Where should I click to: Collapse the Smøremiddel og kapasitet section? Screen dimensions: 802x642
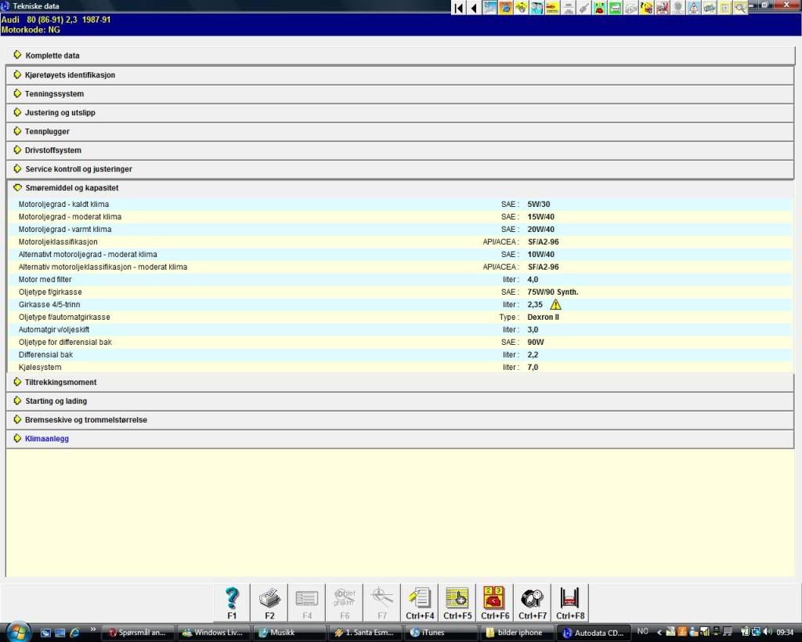(71, 188)
